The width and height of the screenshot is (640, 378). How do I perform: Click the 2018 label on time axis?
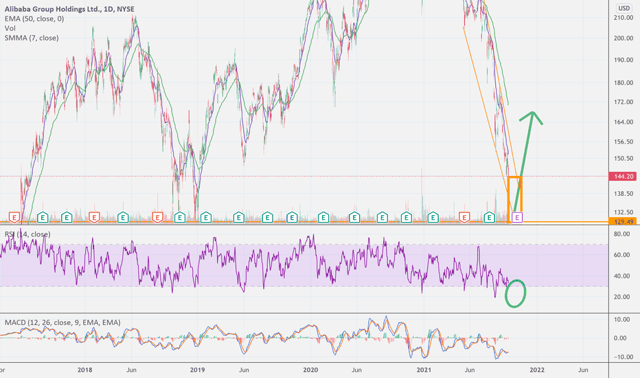pos(84,370)
